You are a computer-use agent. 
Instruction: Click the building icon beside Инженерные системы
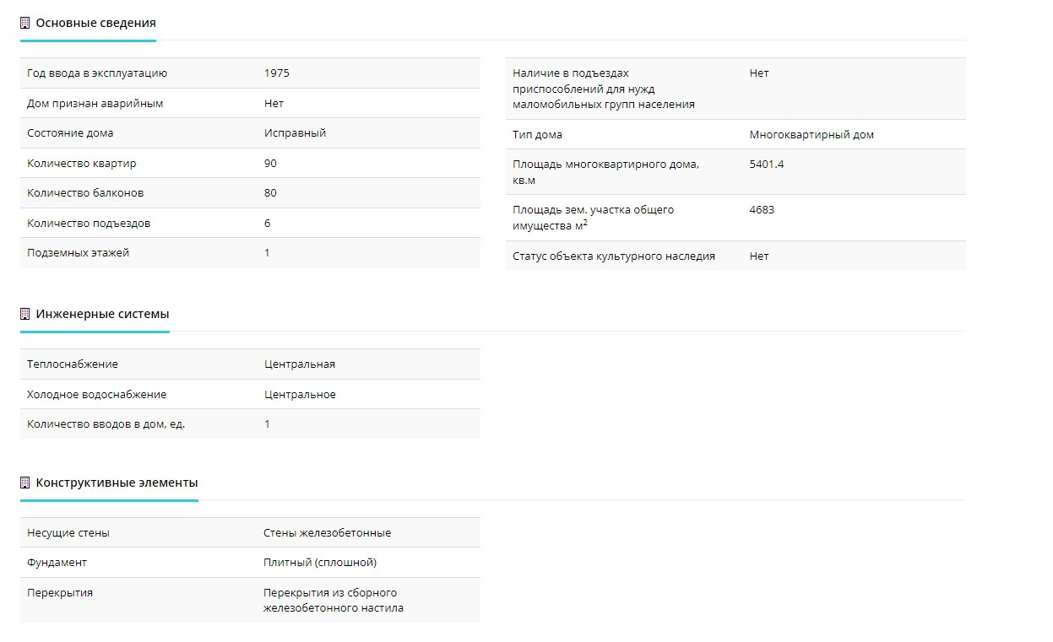click(25, 315)
